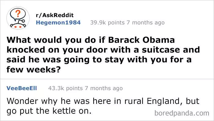
Task: Click the 'few weeks?' line of the title
Action: pos(33,69)
